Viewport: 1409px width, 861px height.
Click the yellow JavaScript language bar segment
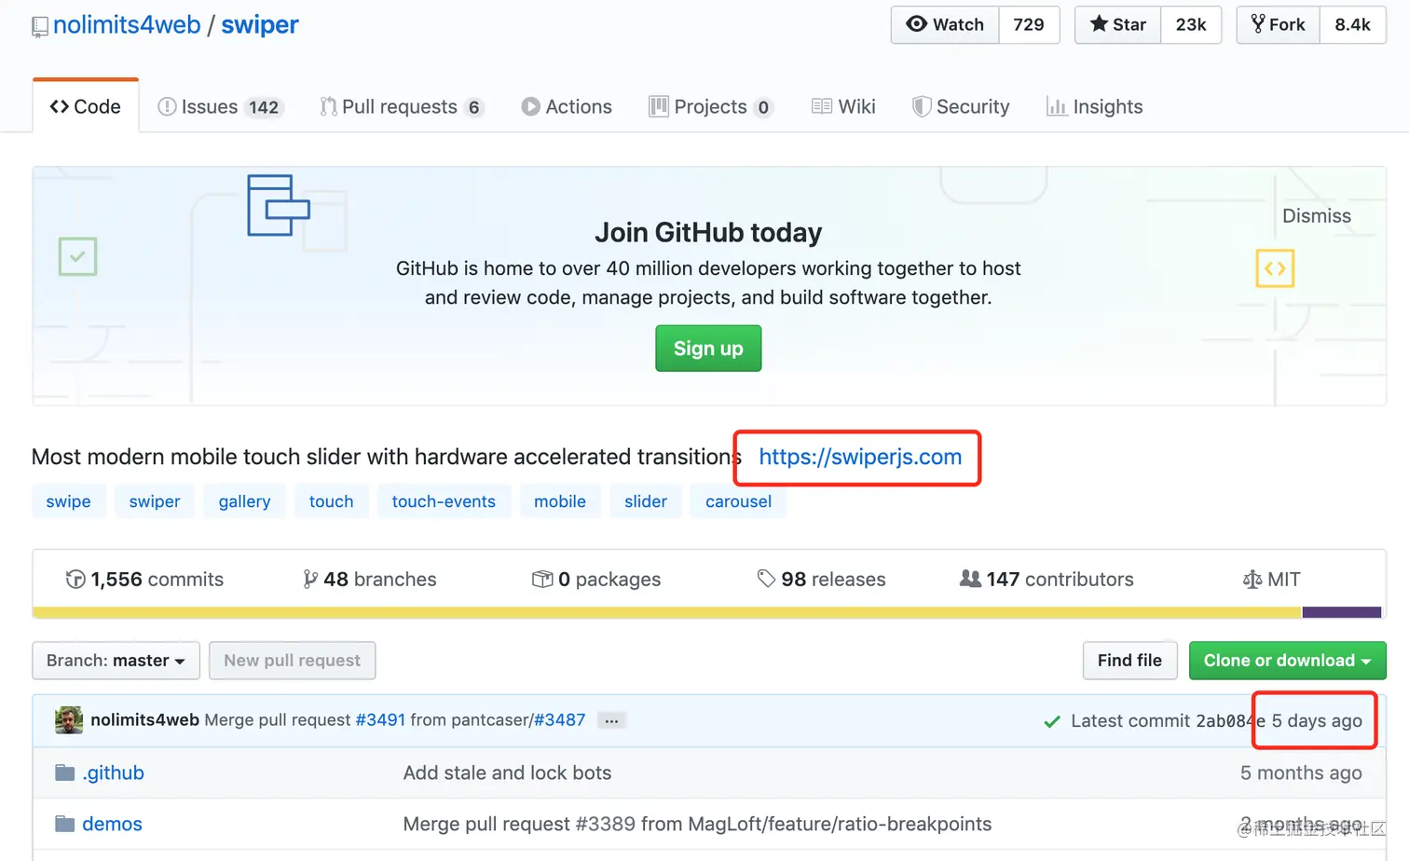[x=667, y=613]
